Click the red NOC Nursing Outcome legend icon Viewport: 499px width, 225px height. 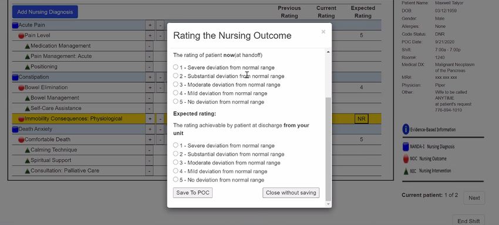point(406,159)
